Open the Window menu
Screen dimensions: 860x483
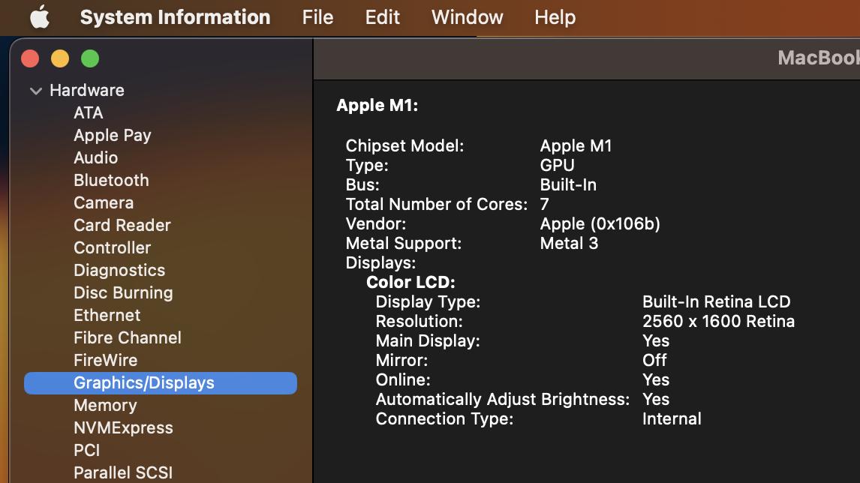coord(468,17)
